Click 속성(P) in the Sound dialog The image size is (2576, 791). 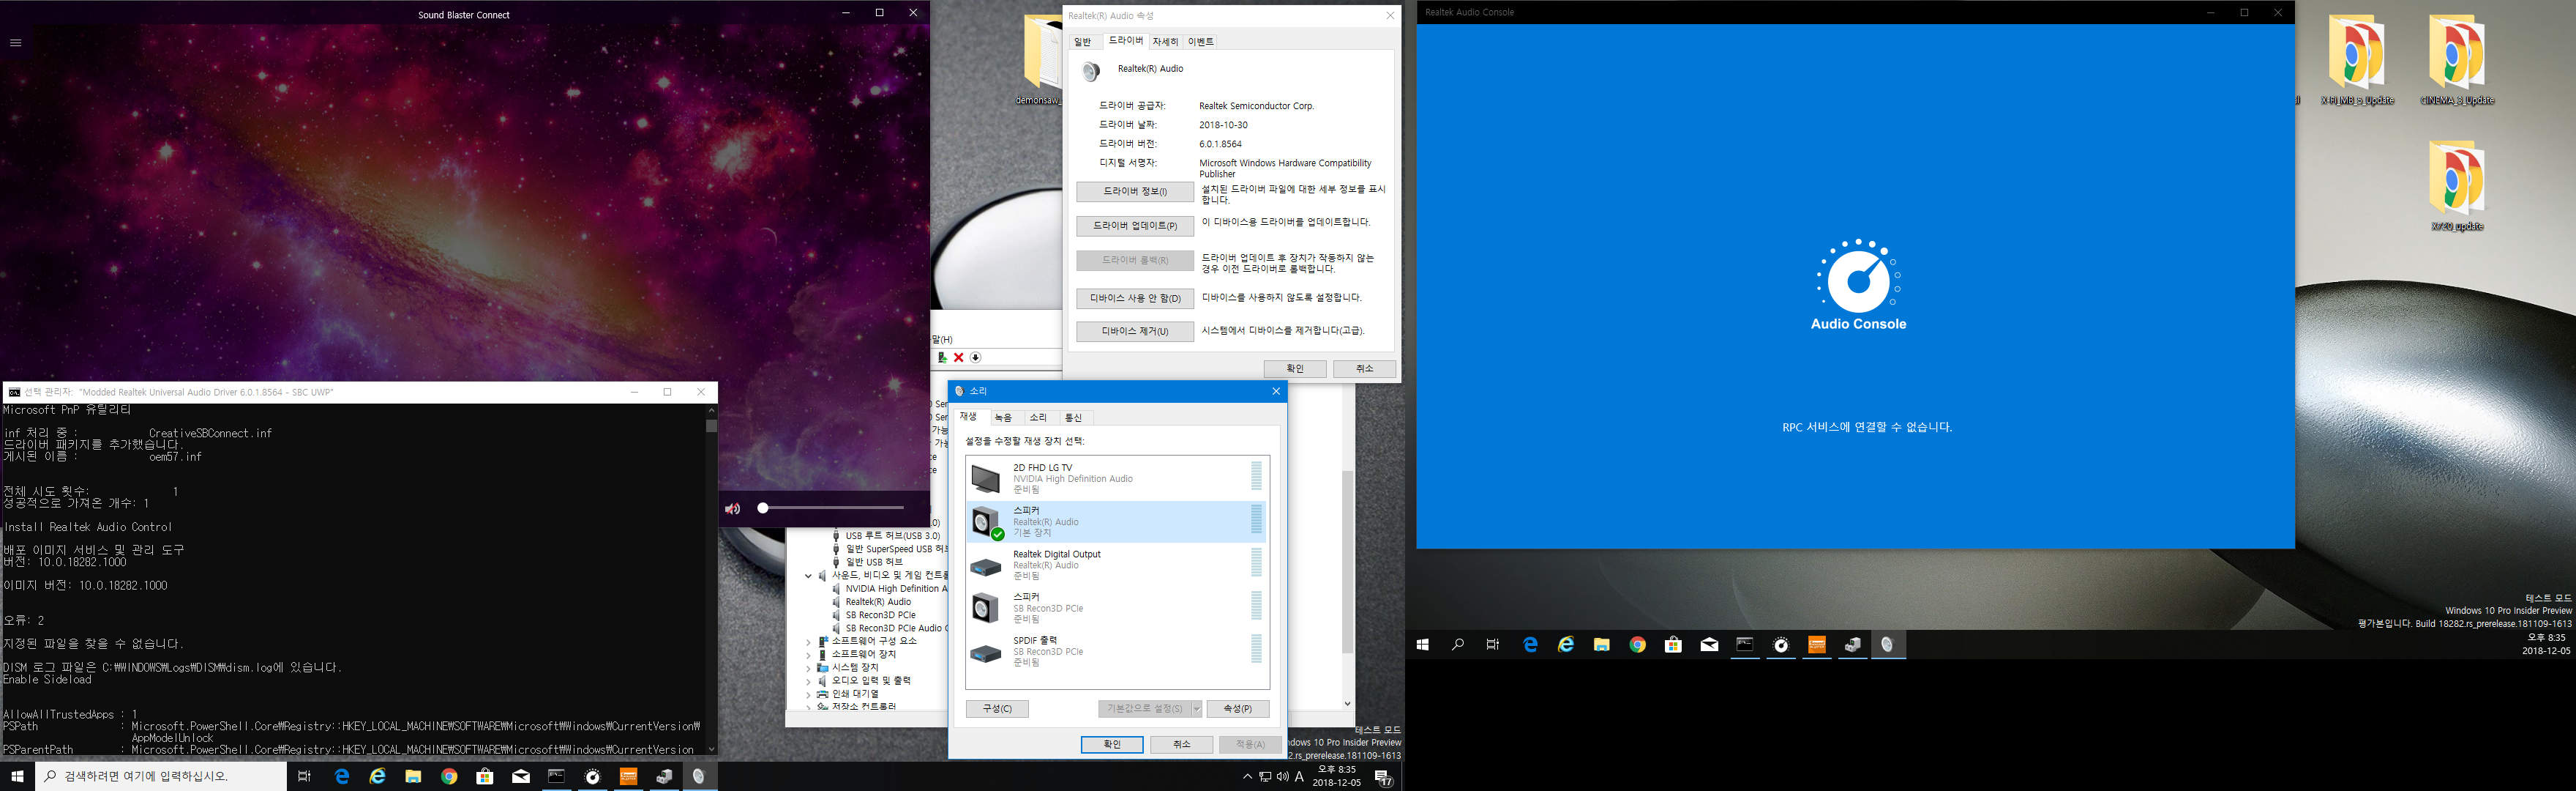point(1238,709)
